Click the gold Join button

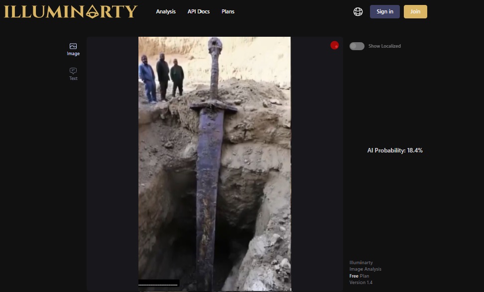(x=415, y=11)
